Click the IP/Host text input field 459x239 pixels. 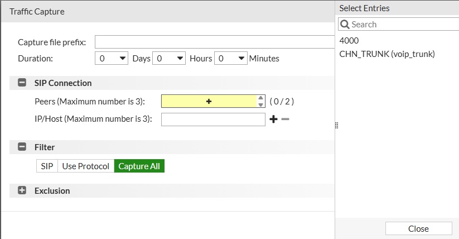(213, 120)
